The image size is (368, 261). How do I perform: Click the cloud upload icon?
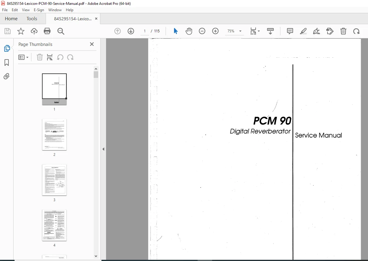click(34, 31)
